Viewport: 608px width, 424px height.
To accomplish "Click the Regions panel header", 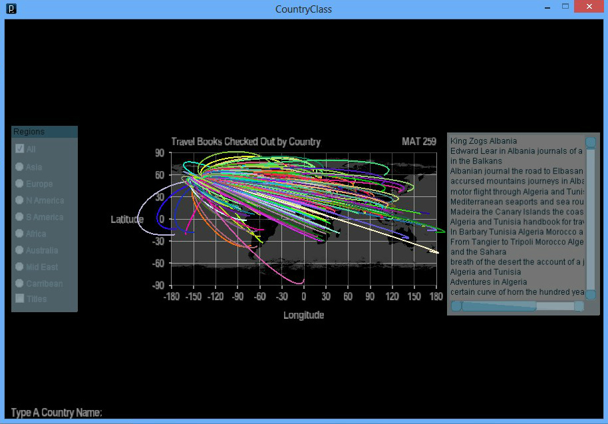I will 44,132.
